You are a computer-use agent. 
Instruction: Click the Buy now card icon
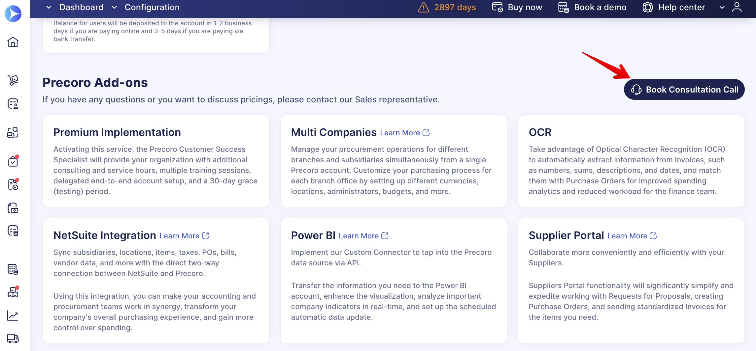pyautogui.click(x=497, y=7)
